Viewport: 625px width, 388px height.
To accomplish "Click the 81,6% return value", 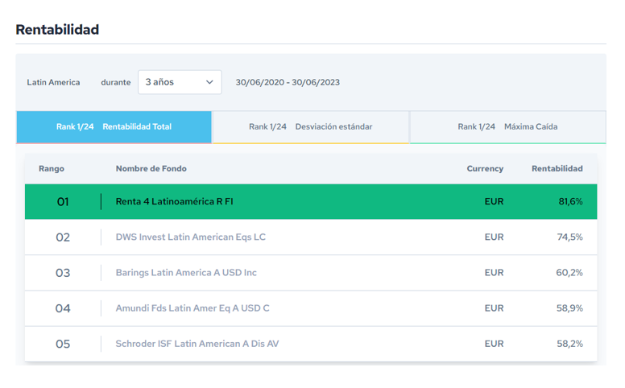I will (x=570, y=202).
